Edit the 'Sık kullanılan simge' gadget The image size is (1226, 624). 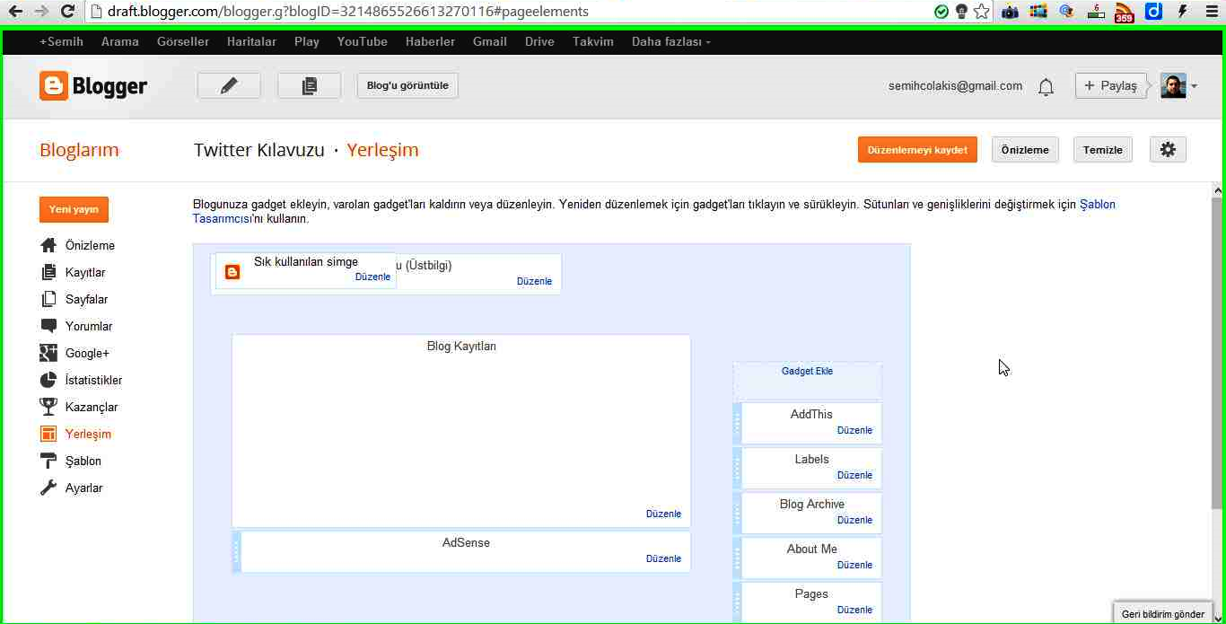point(372,277)
